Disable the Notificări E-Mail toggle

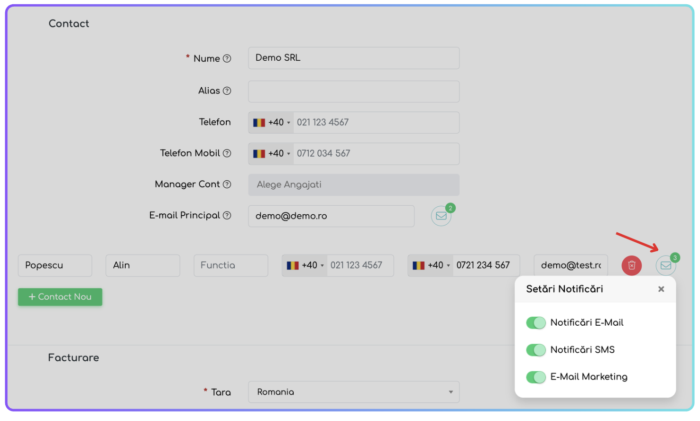pyautogui.click(x=536, y=323)
